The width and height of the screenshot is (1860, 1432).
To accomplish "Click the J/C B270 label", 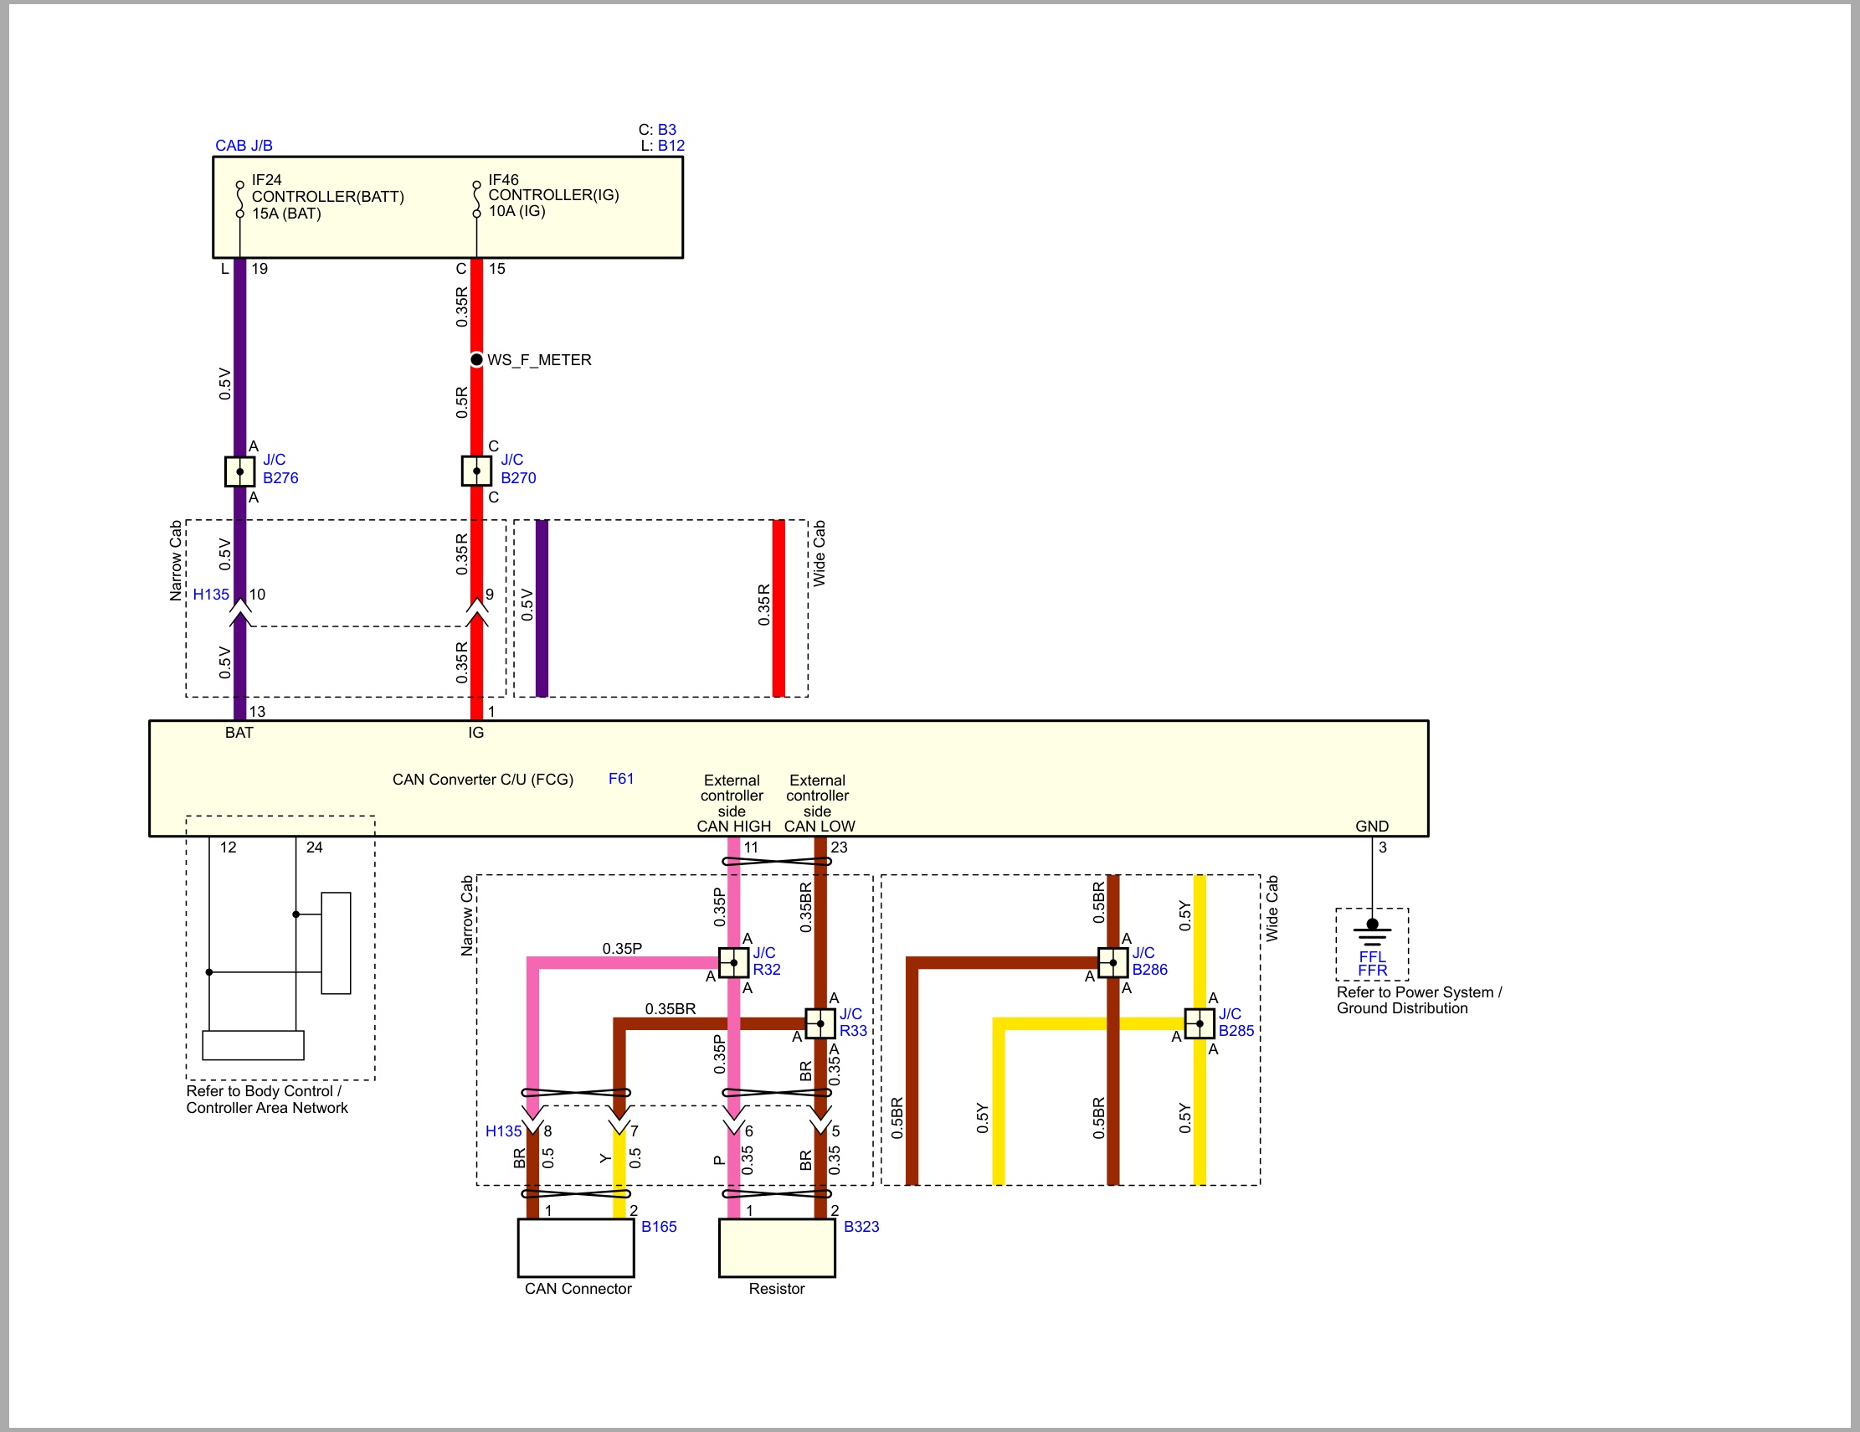I will [518, 468].
